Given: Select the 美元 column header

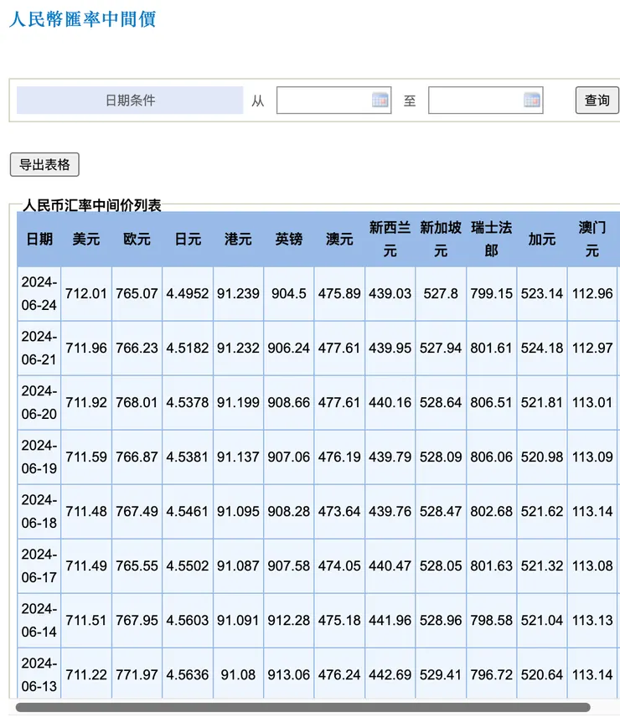Looking at the screenshot, I should [x=86, y=239].
